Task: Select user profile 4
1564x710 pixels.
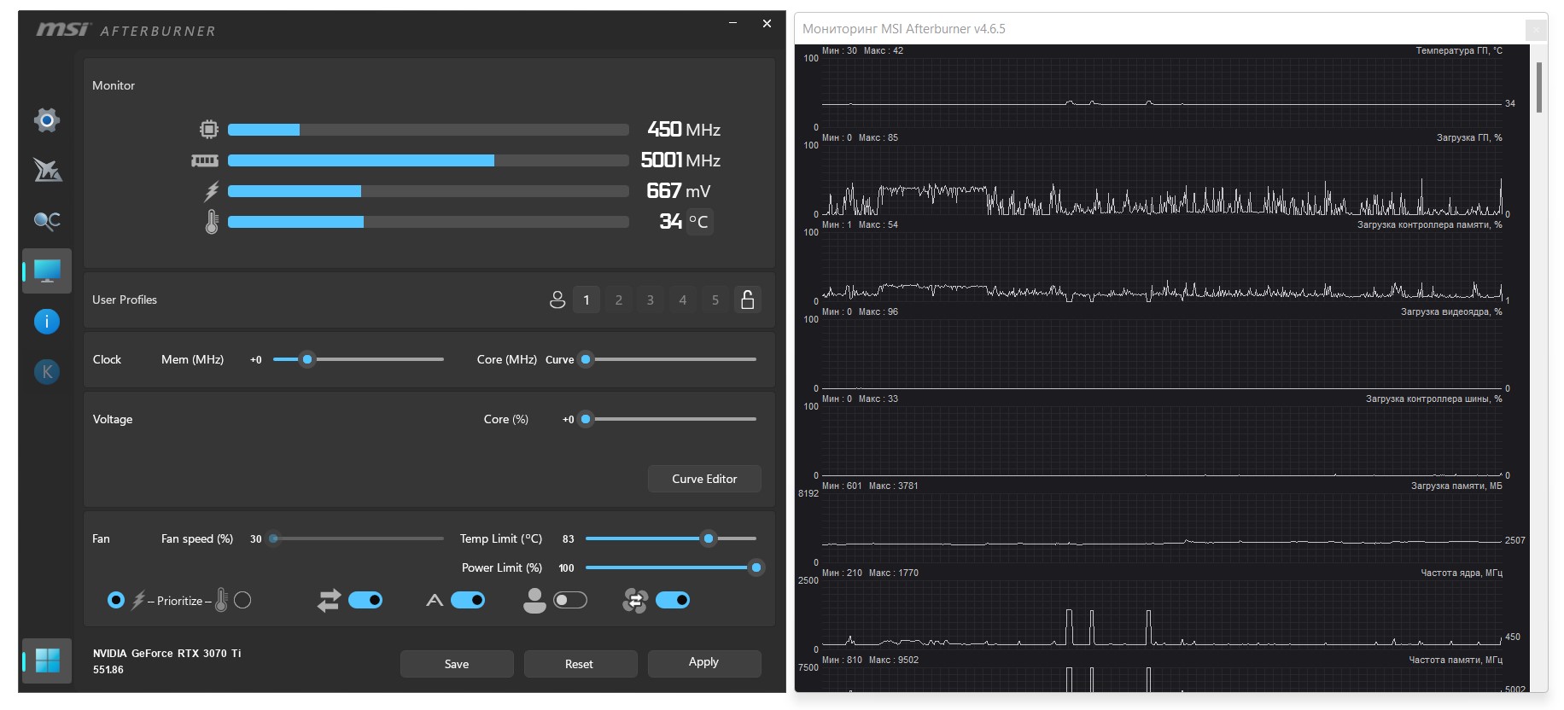Action: tap(683, 300)
